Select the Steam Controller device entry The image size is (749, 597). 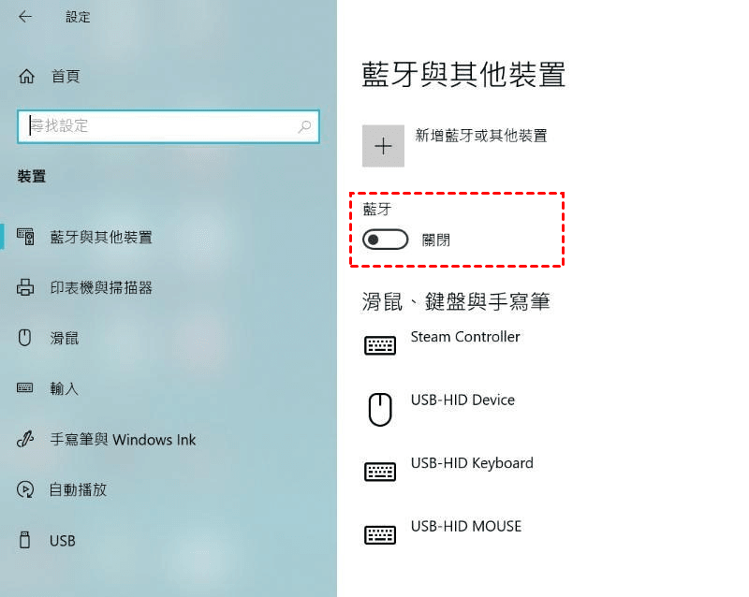coord(464,337)
